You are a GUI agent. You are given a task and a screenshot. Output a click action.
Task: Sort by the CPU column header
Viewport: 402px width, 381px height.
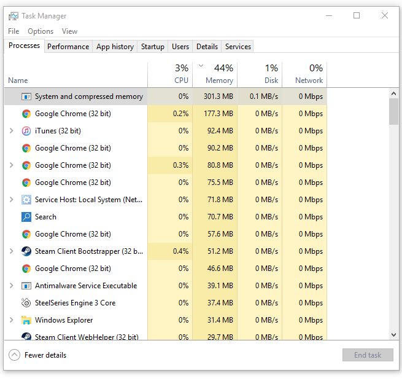coord(170,75)
